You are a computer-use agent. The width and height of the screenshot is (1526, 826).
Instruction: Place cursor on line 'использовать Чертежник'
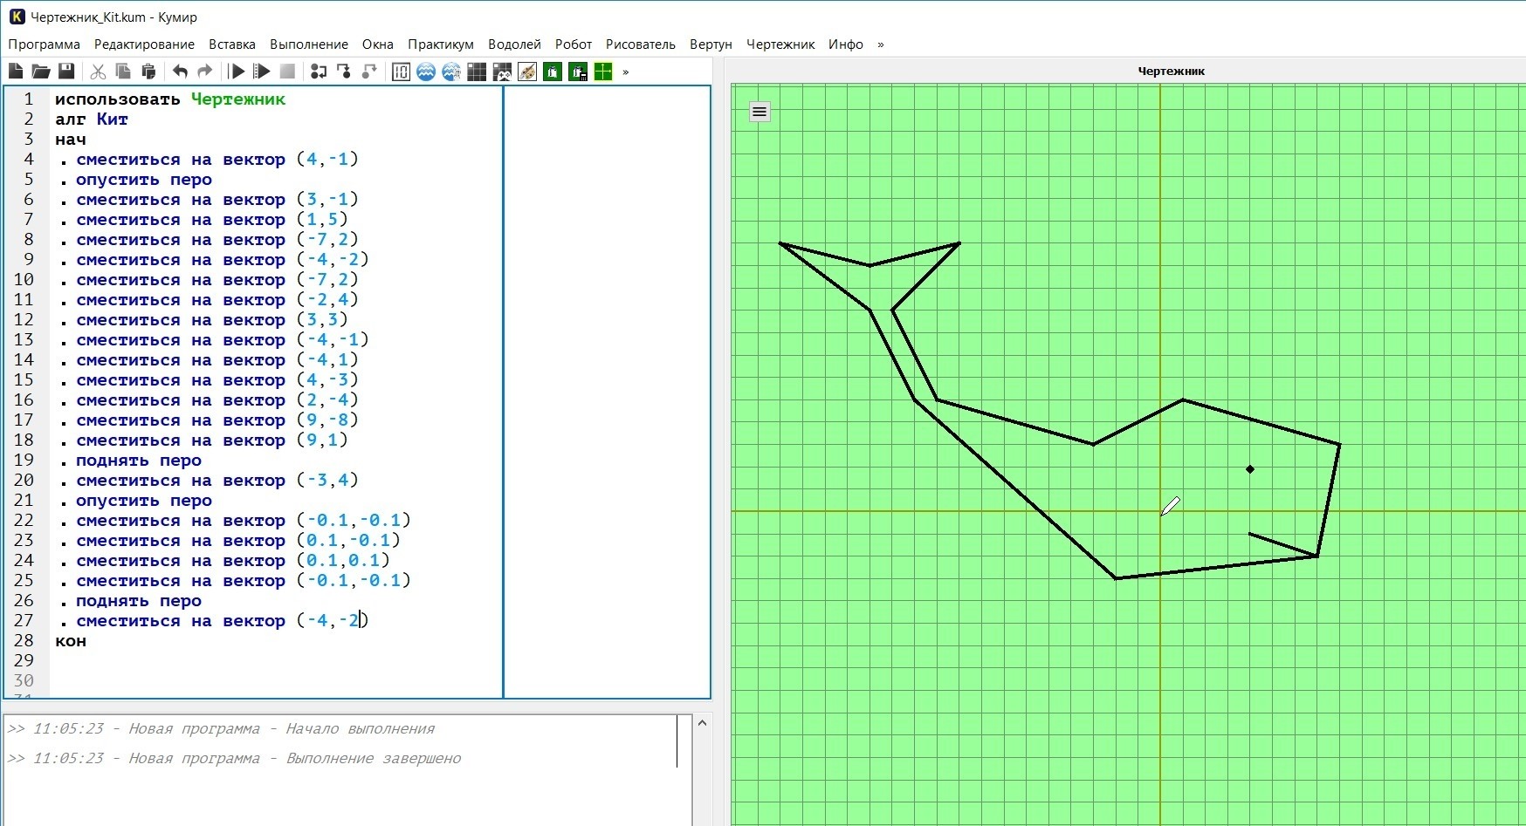coord(170,99)
